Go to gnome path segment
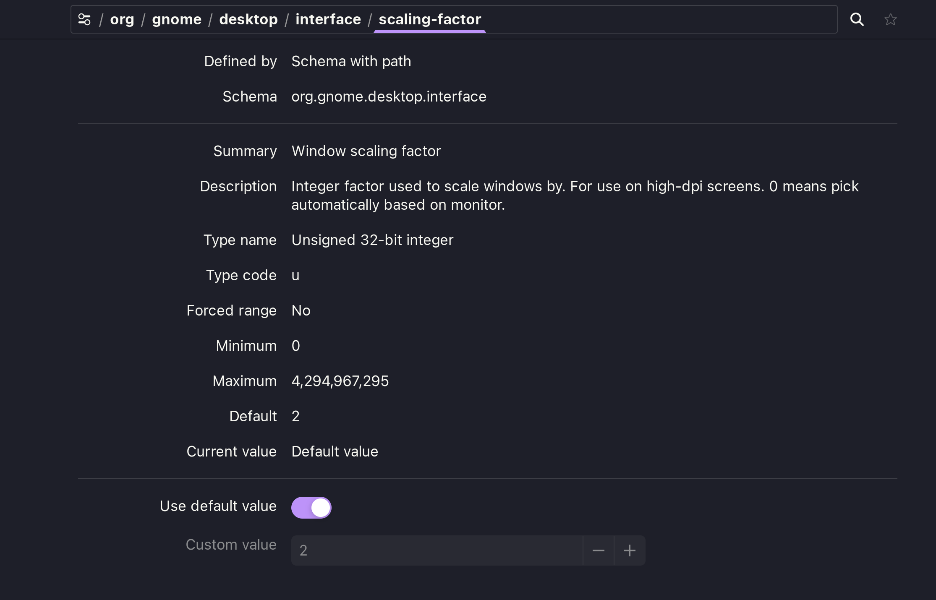 176,19
